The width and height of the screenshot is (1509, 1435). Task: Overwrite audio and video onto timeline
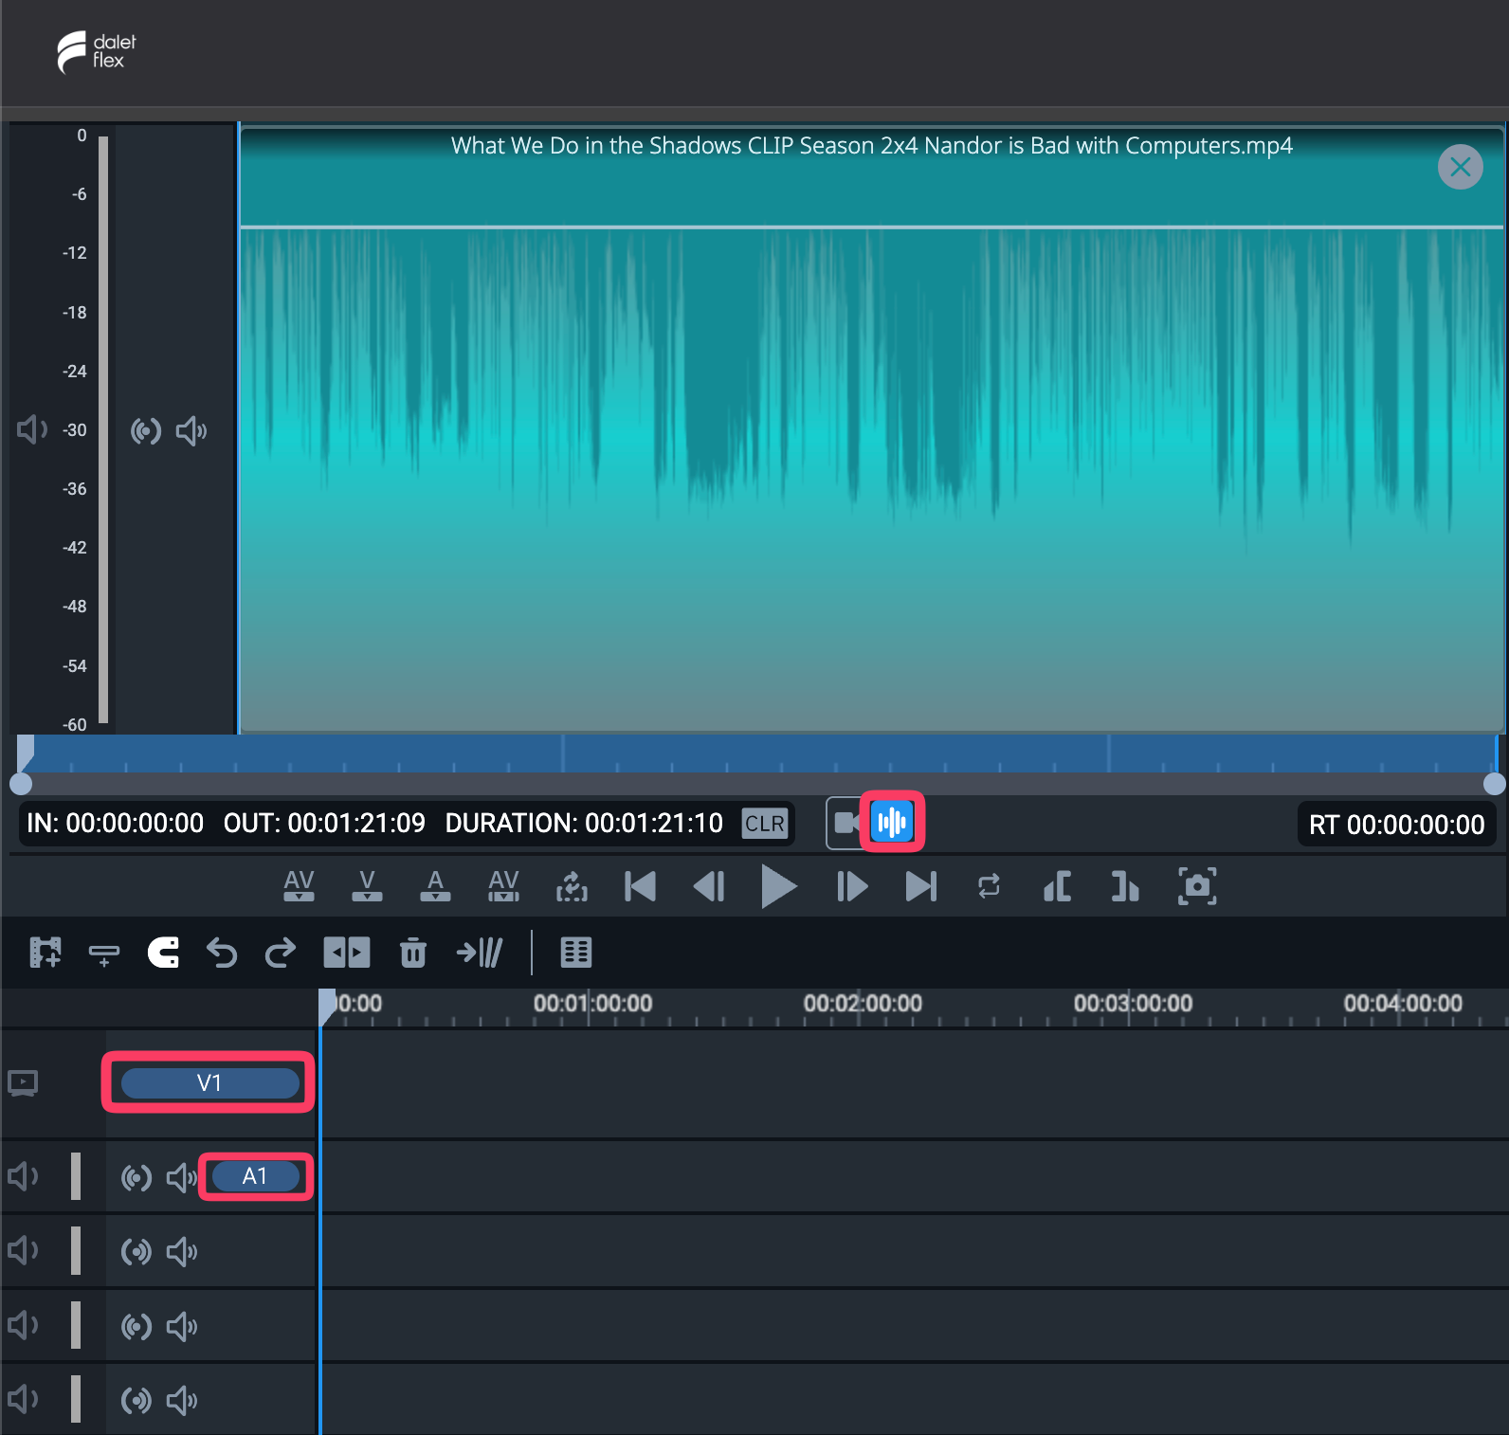[503, 886]
